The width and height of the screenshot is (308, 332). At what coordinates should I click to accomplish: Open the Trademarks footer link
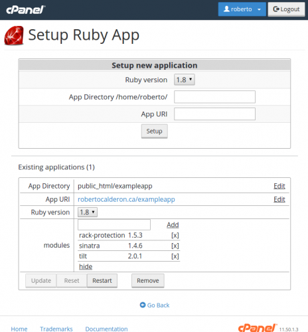tap(56, 329)
